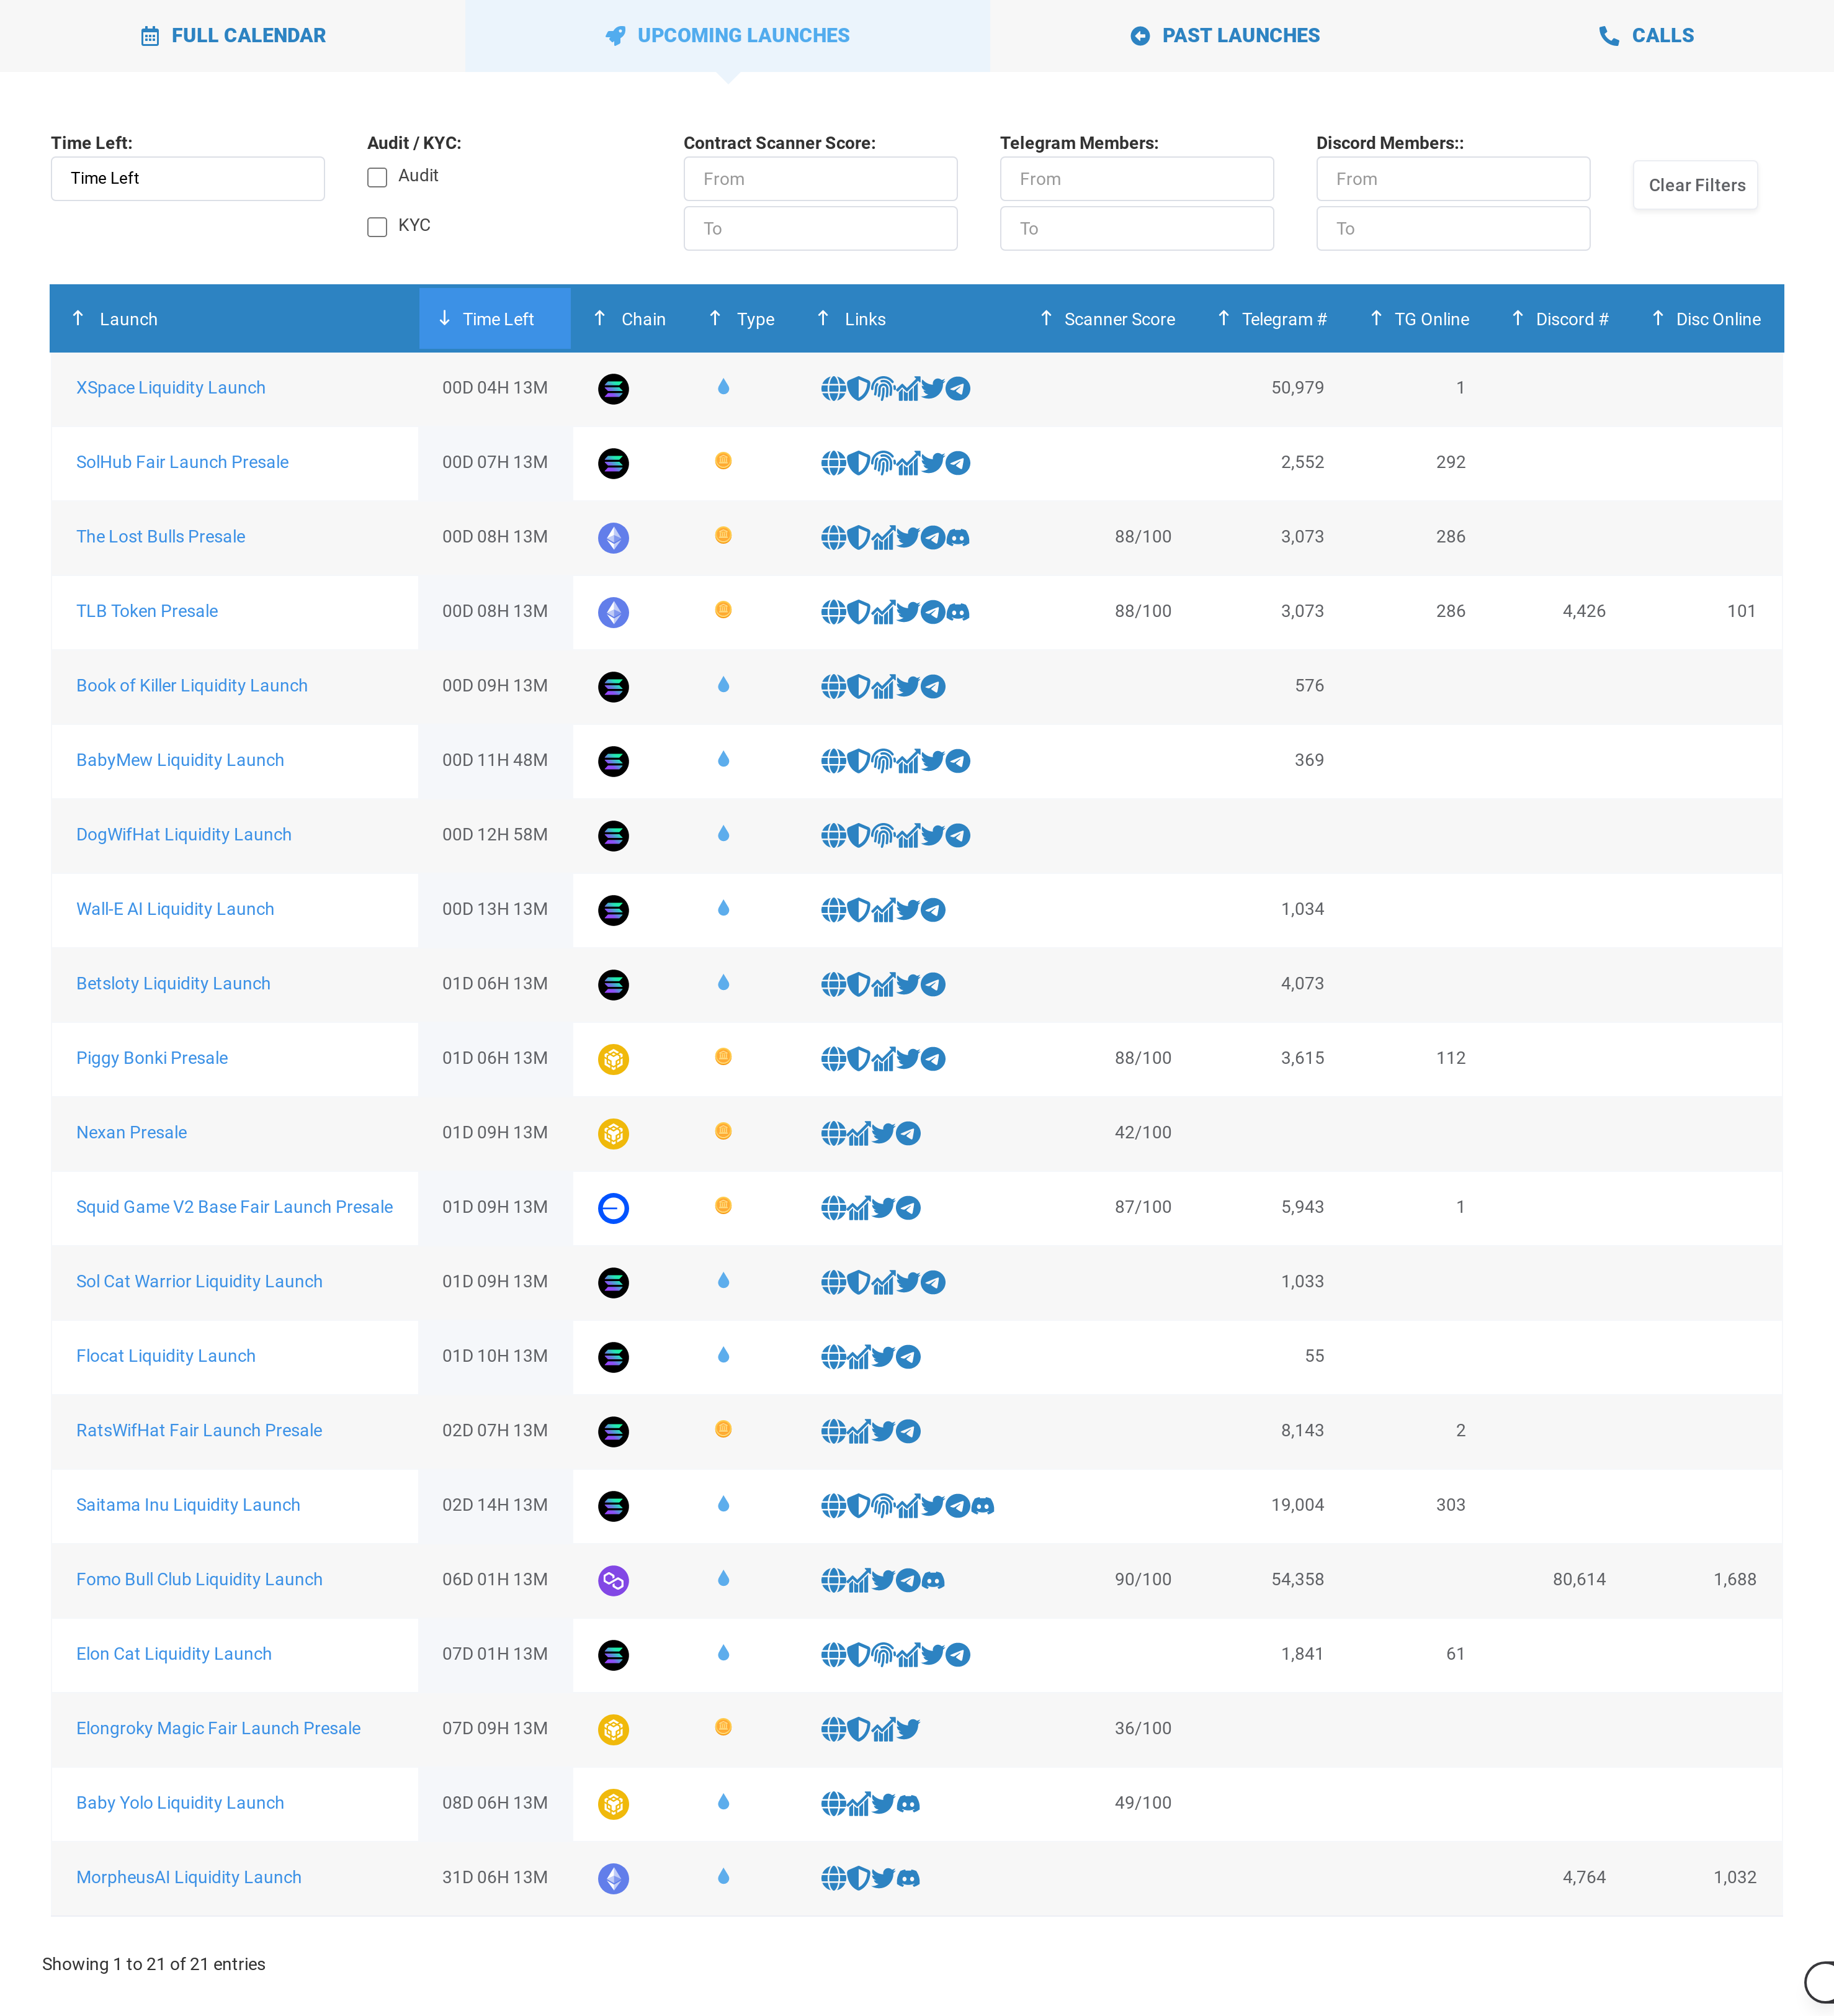1834x2016 pixels.
Task: Click liquidity droplet type icon in BabyMew row
Action: coord(723,759)
